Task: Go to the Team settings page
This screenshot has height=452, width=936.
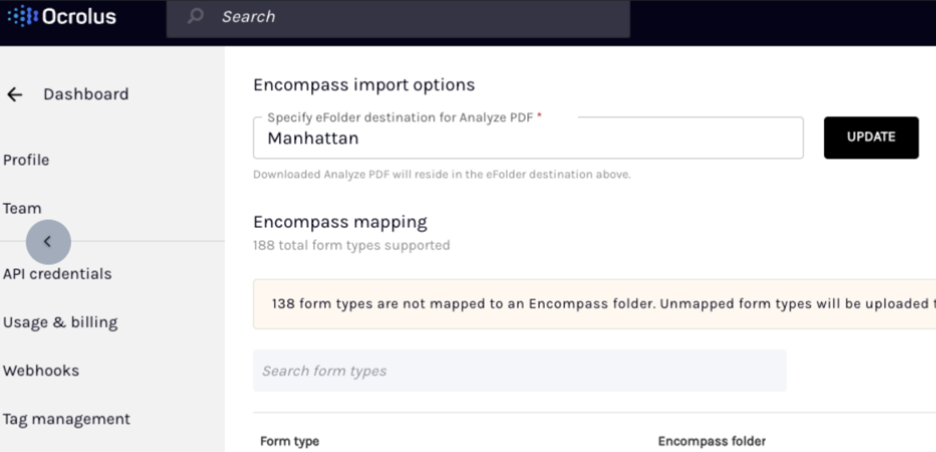Action: click(22, 209)
